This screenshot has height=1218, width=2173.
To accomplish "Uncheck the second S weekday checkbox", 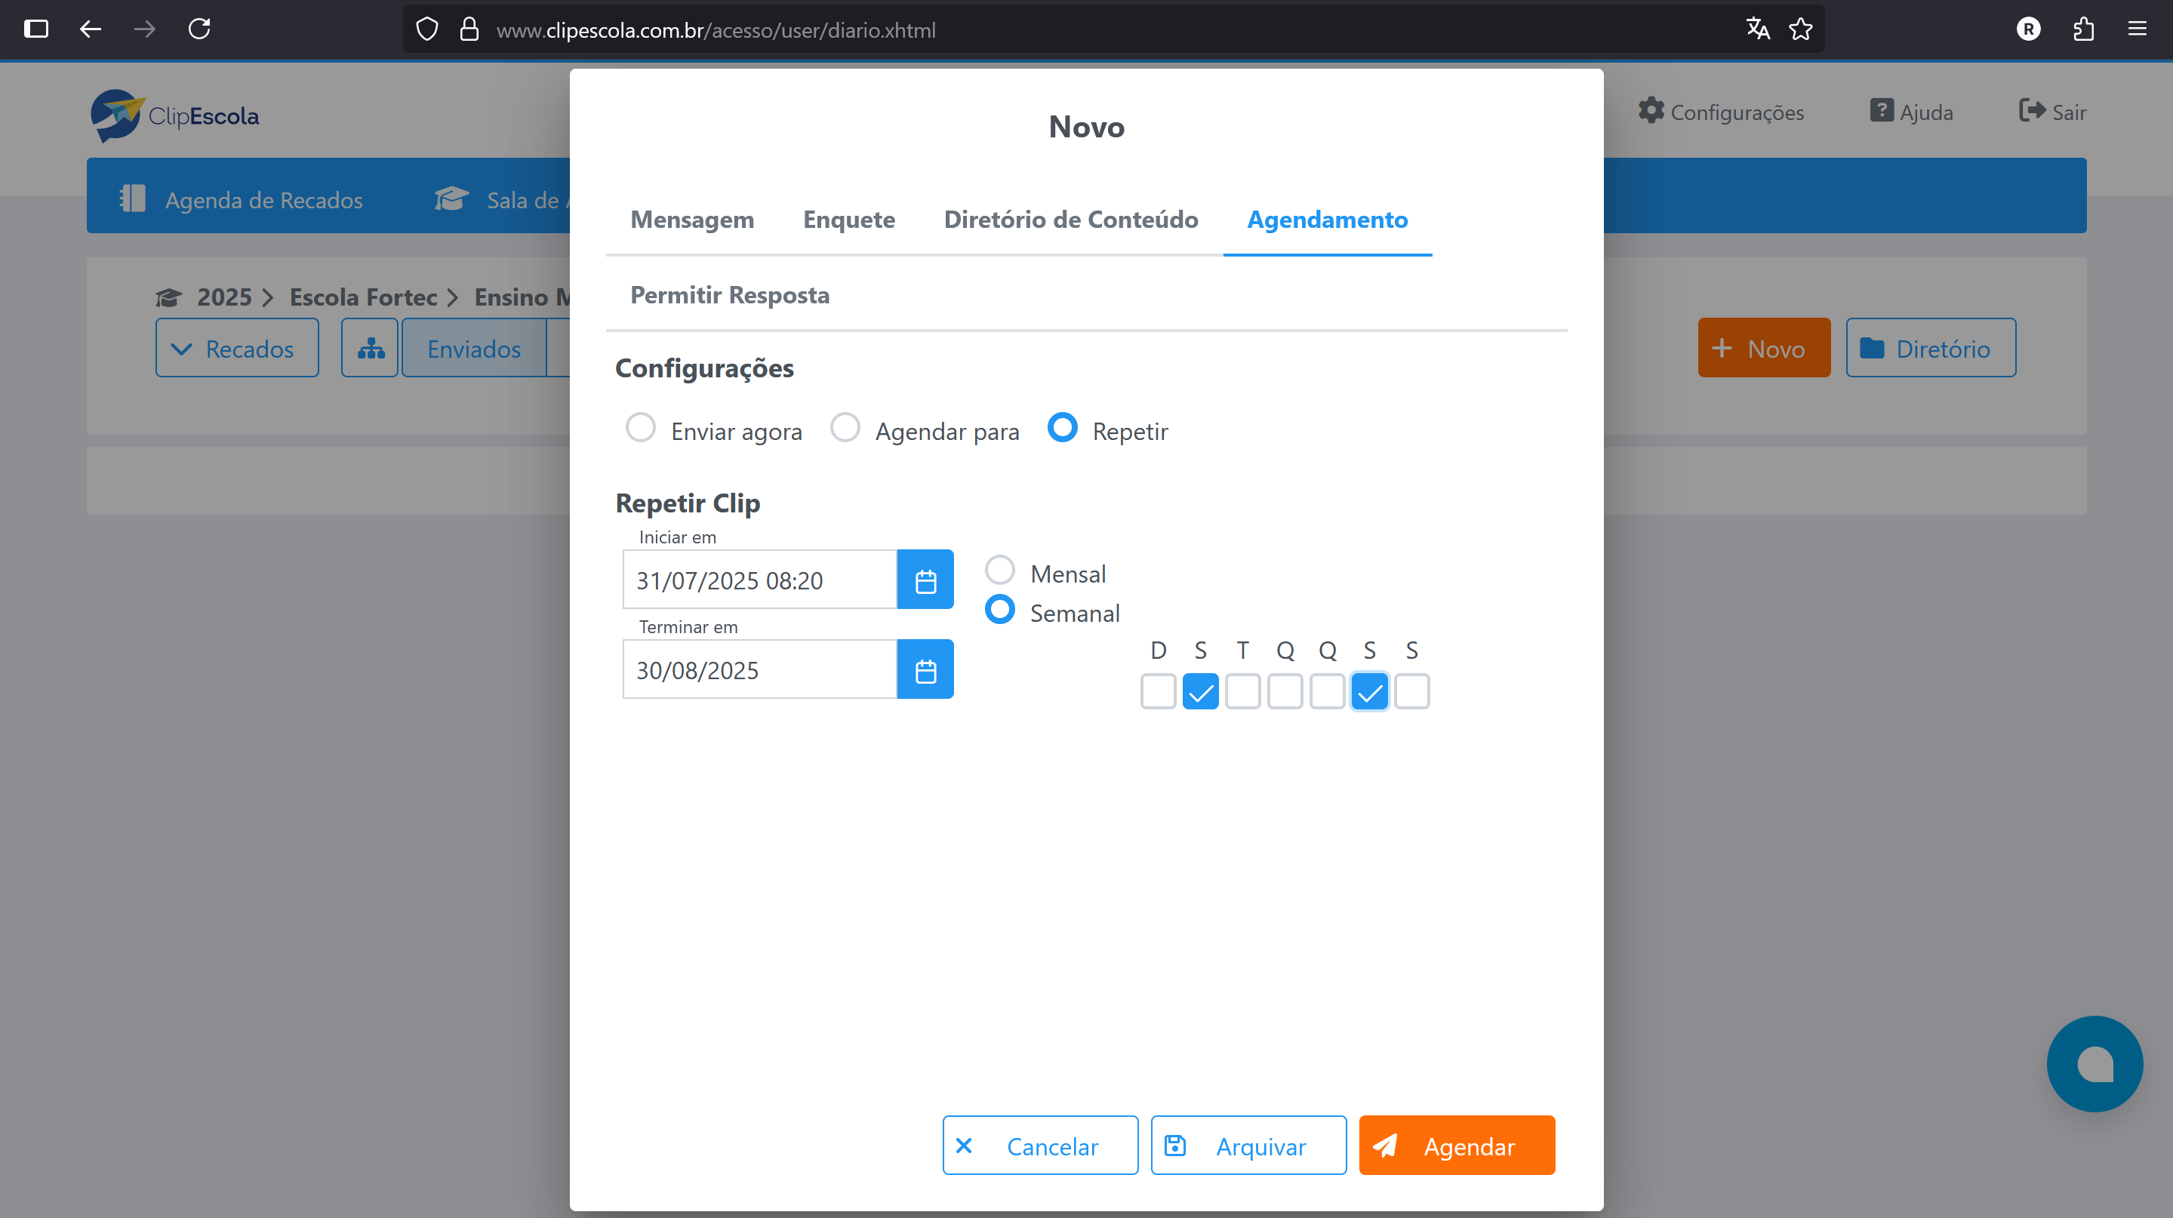I will point(1369,691).
